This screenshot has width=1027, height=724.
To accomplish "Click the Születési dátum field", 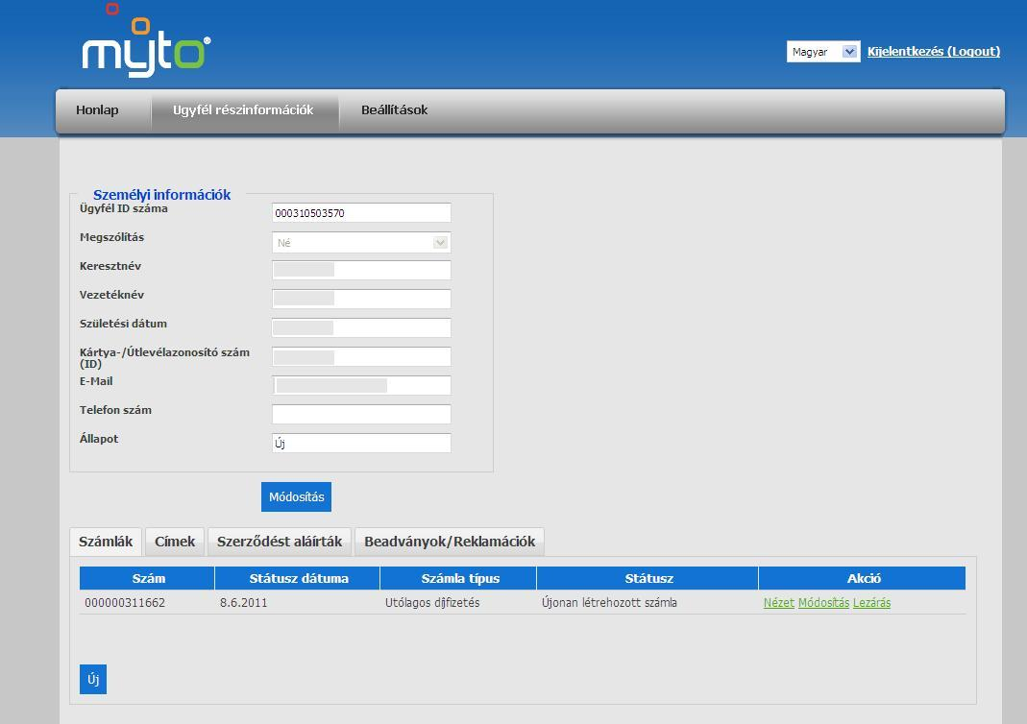I will coord(361,328).
